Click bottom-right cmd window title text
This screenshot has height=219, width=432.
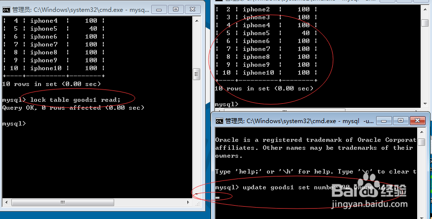click(299, 121)
